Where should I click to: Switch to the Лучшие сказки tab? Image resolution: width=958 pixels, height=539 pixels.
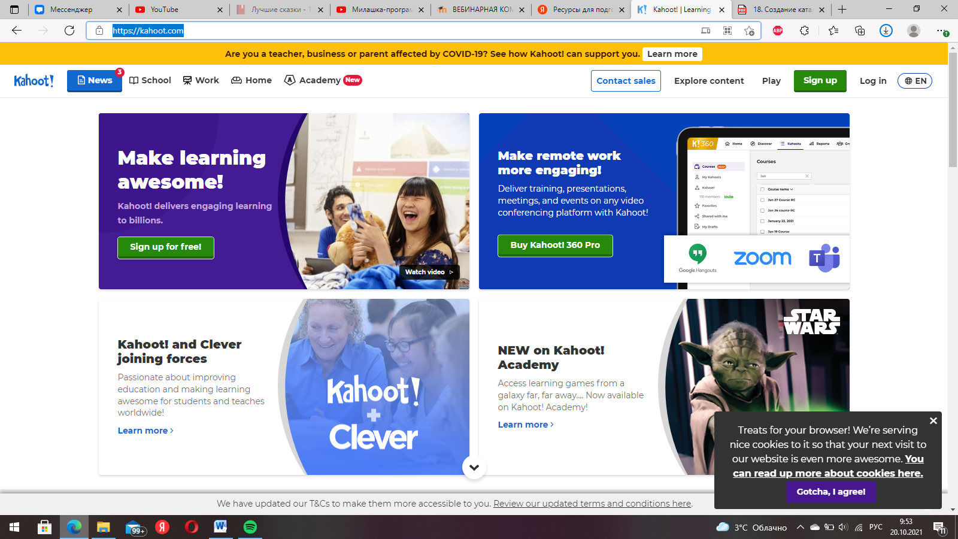(279, 10)
